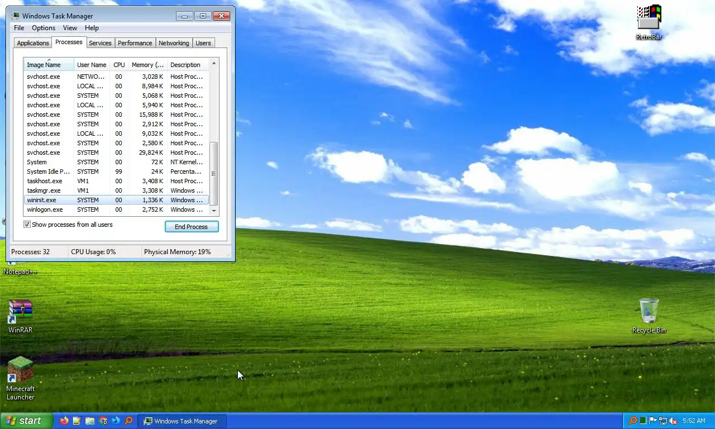The image size is (715, 429).
Task: Click the green Task Manager CPU tray icon
Action: tap(643, 421)
